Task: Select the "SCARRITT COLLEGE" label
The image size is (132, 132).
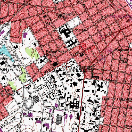Action: pyautogui.click(x=114, y=99)
